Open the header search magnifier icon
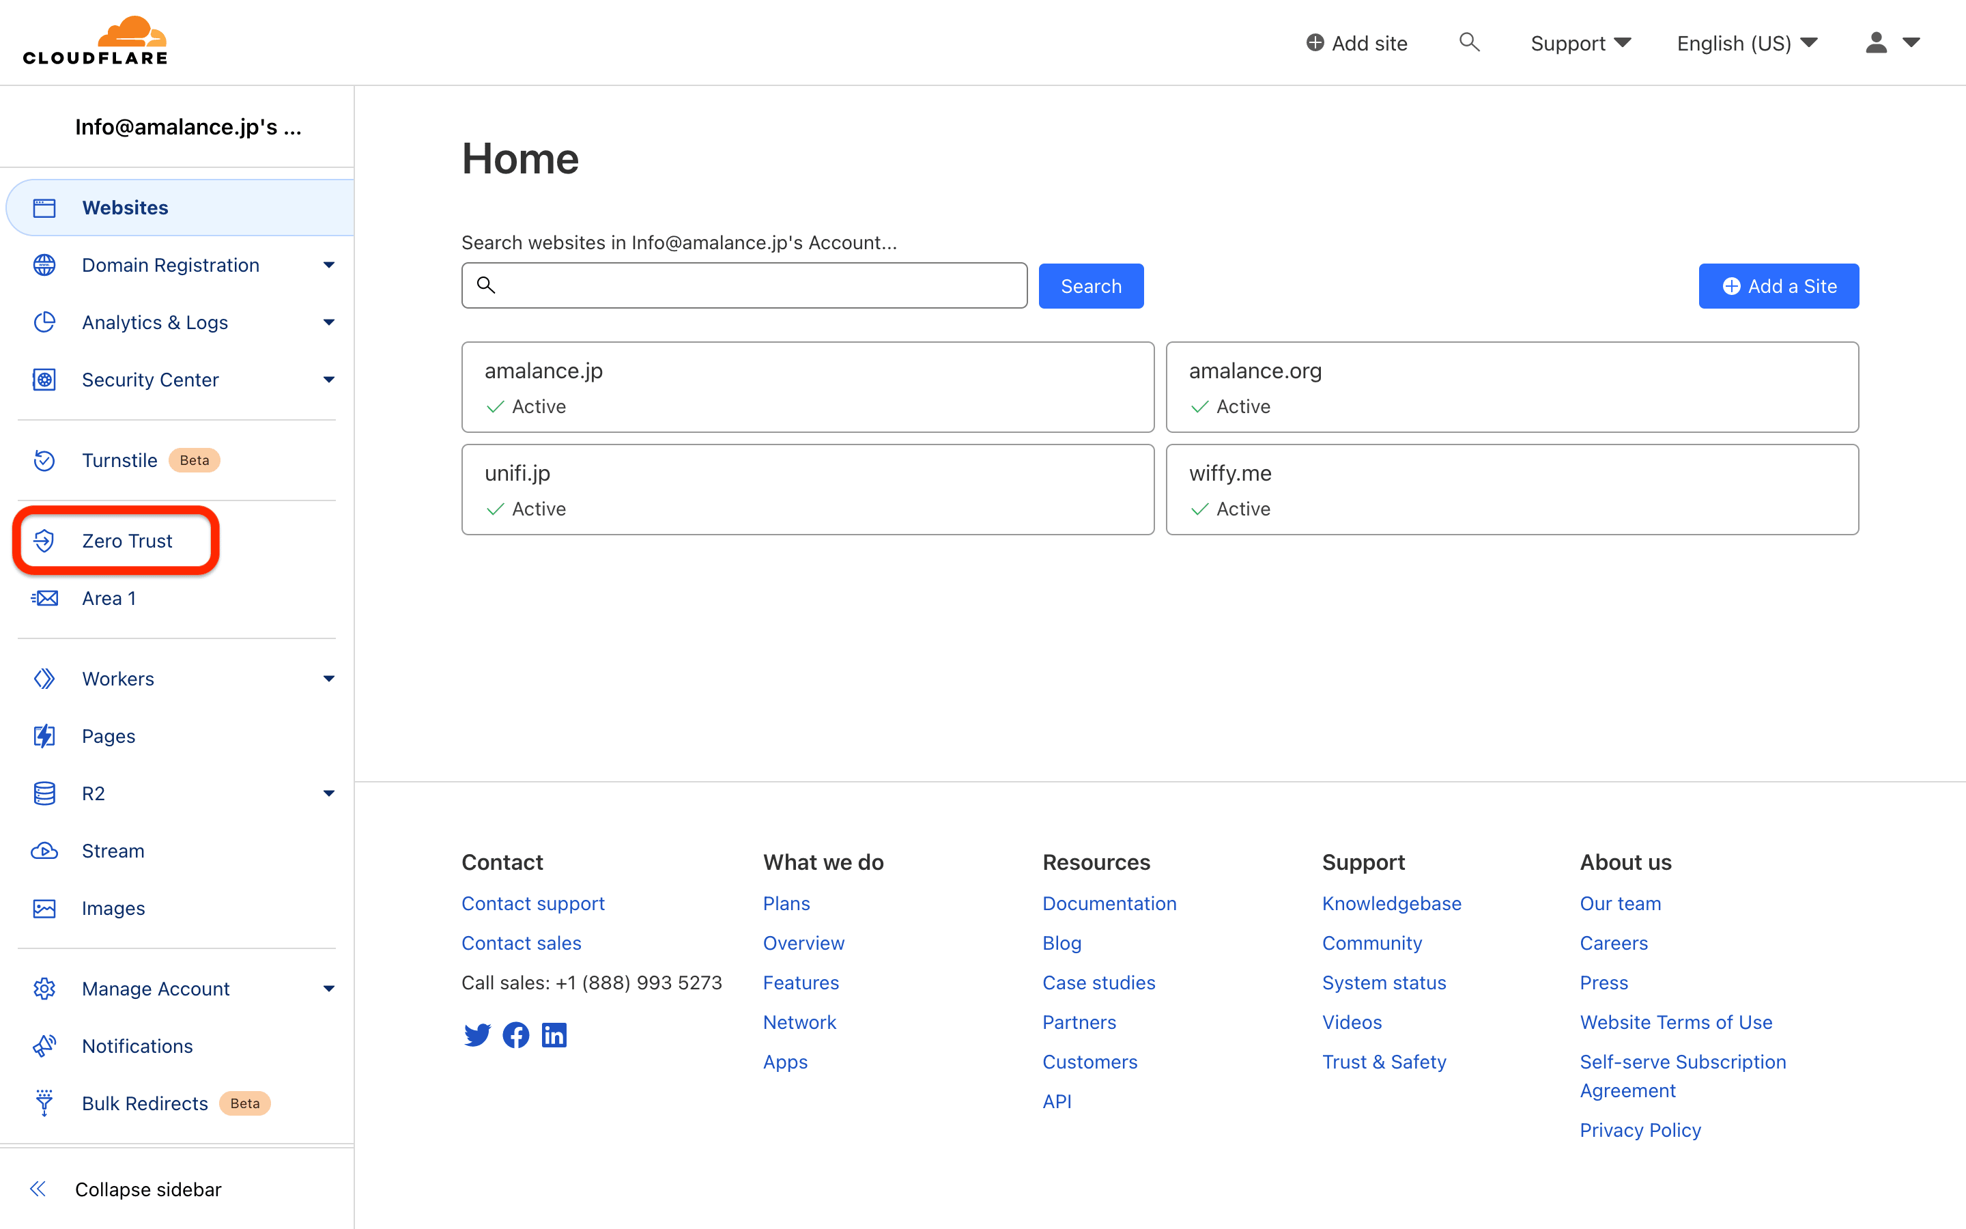 1469,42
